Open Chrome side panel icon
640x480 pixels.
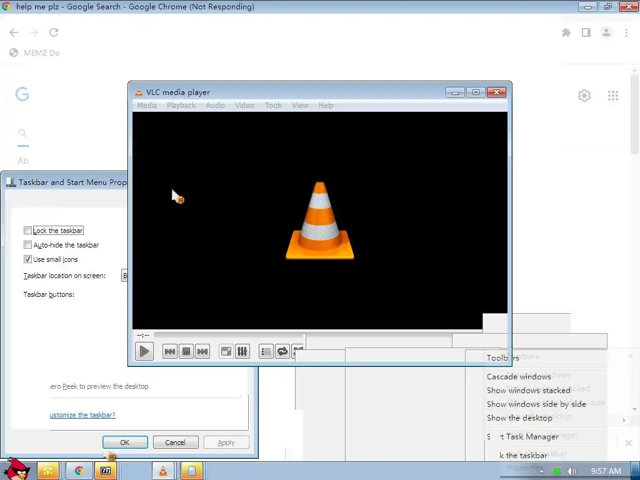[x=586, y=32]
